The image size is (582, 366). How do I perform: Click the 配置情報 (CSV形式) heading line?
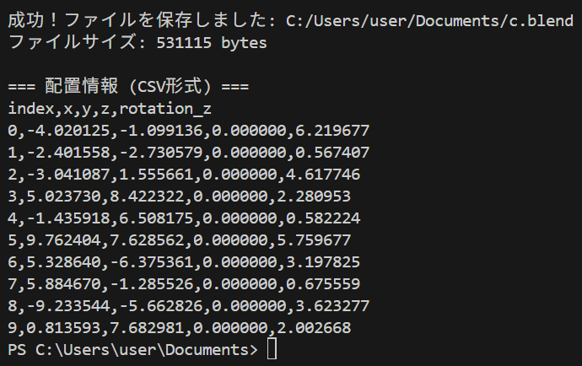tap(128, 86)
